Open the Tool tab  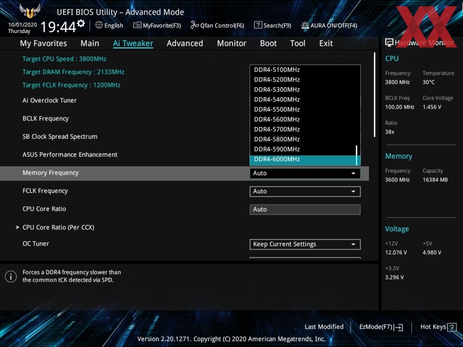(x=298, y=43)
